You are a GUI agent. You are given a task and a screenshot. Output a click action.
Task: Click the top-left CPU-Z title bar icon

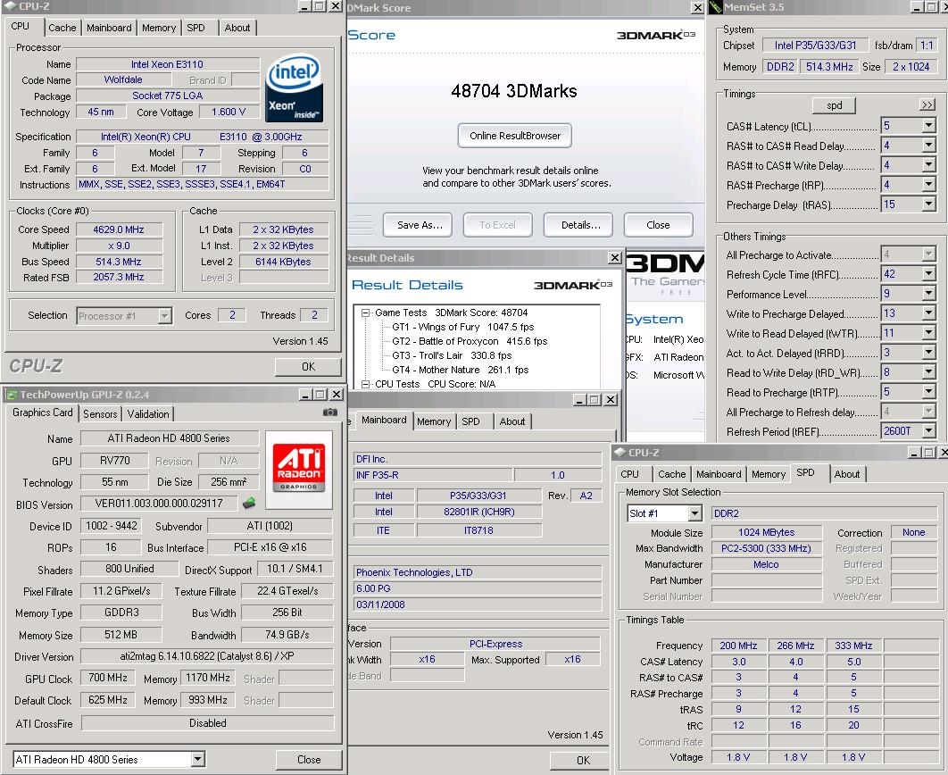tap(11, 6)
